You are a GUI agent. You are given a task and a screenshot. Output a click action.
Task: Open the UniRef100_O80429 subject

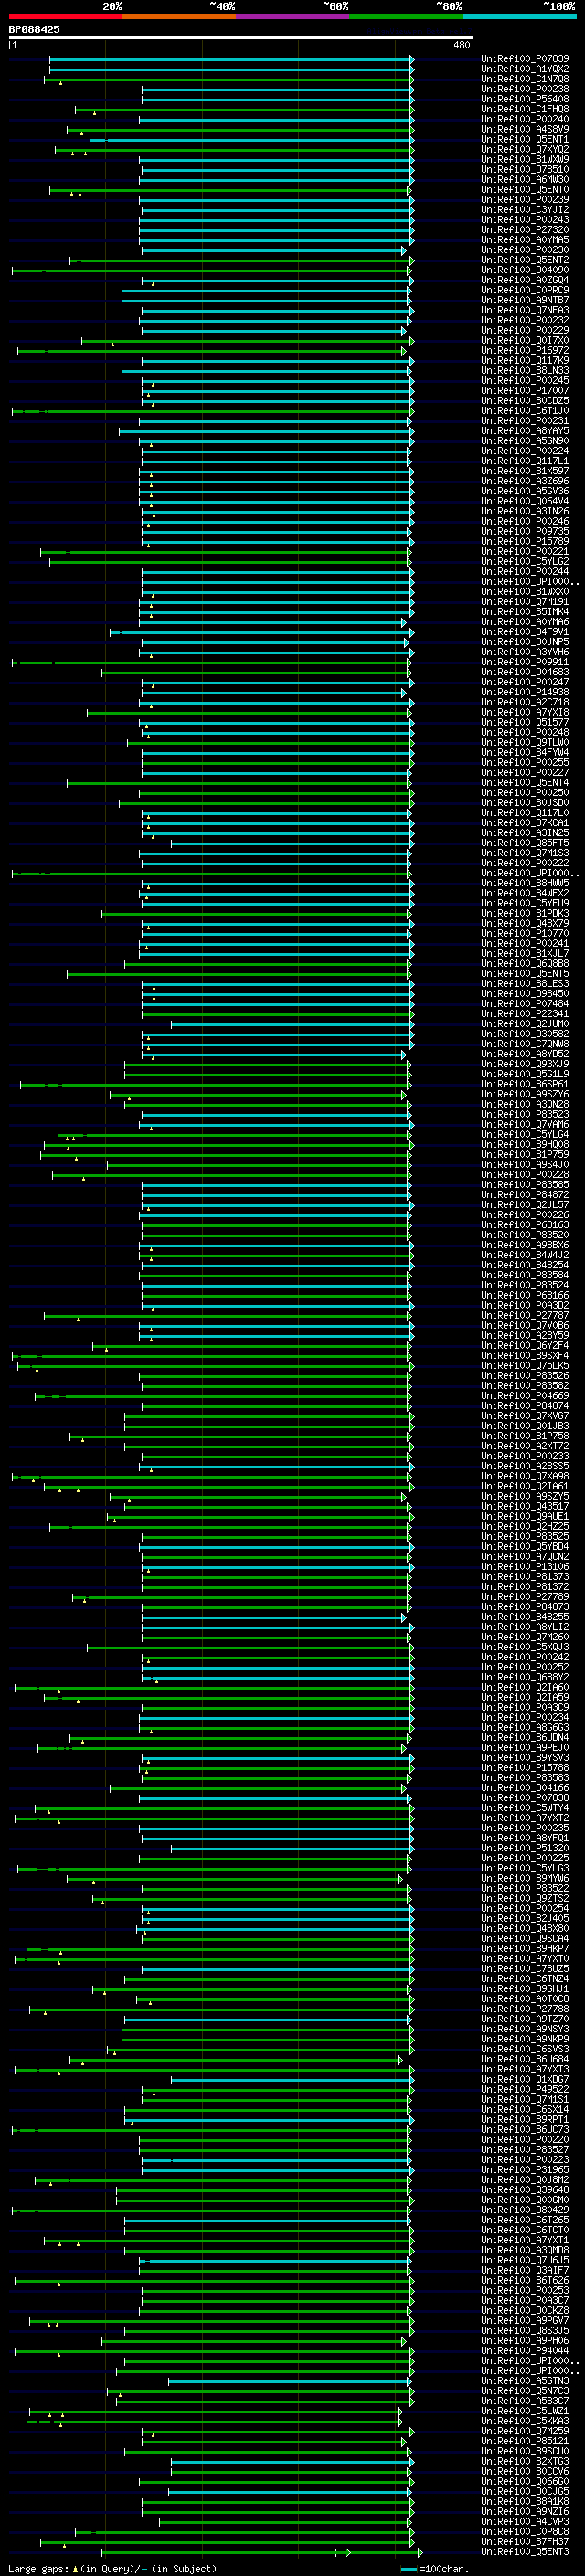[524, 2209]
